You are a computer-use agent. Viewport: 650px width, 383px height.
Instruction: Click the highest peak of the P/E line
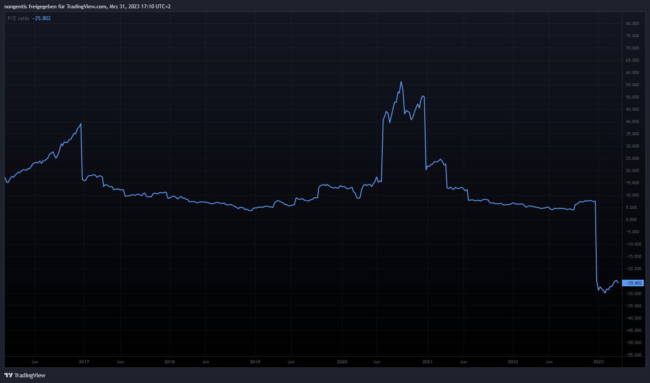click(401, 82)
